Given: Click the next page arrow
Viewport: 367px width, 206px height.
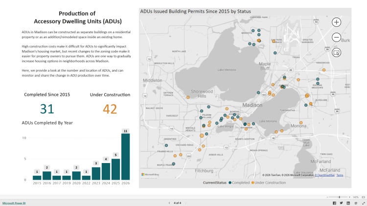Looking at the screenshot, I should point(185,203).
